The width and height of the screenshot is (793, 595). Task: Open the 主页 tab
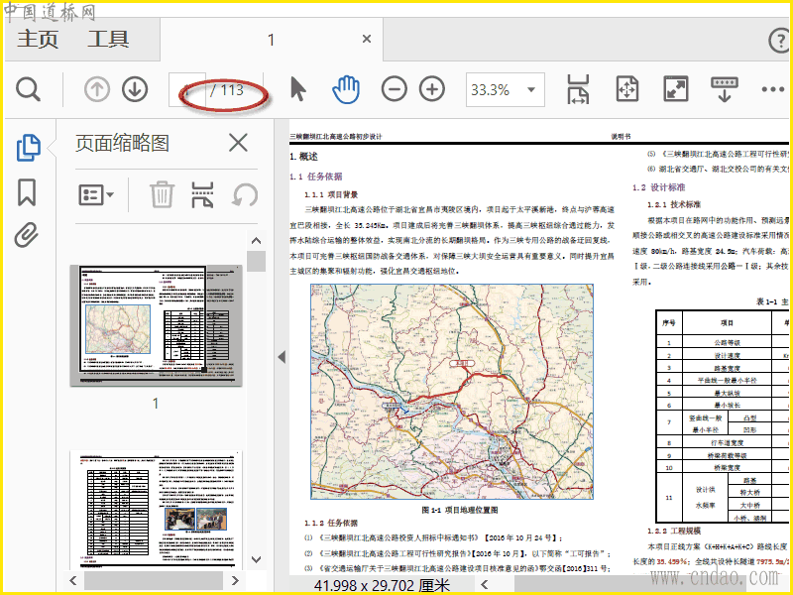click(38, 40)
